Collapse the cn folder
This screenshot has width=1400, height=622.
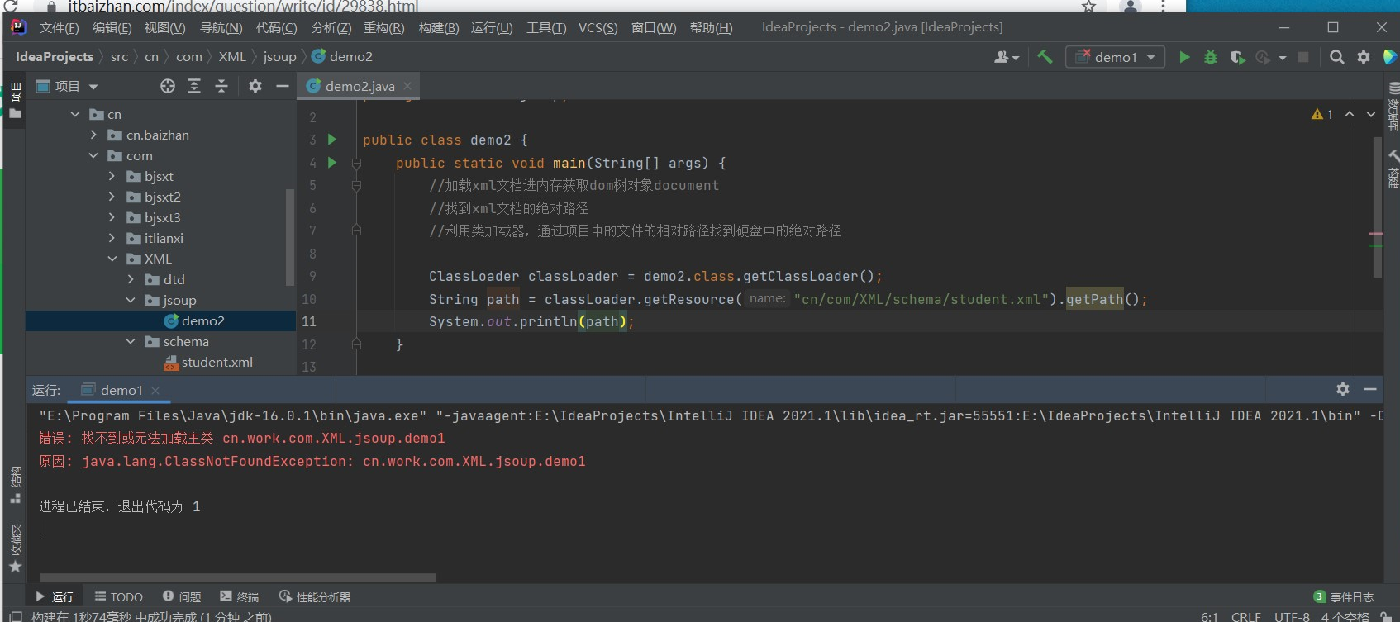click(x=75, y=114)
